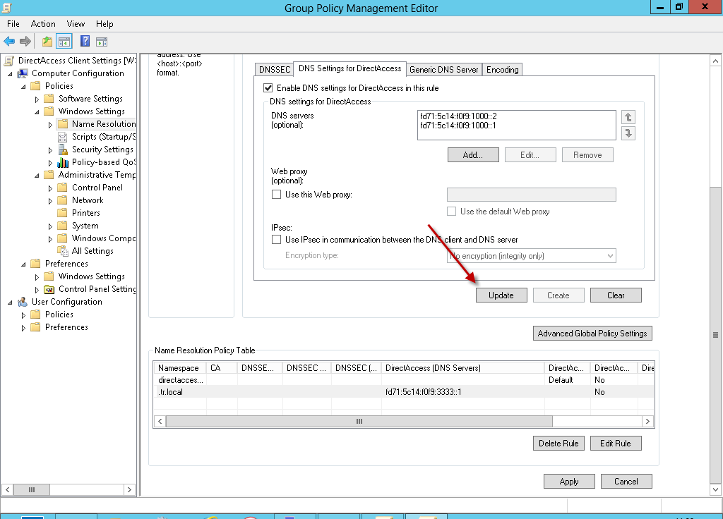
Task: Expand the Security Settings tree node
Action: click(50, 150)
